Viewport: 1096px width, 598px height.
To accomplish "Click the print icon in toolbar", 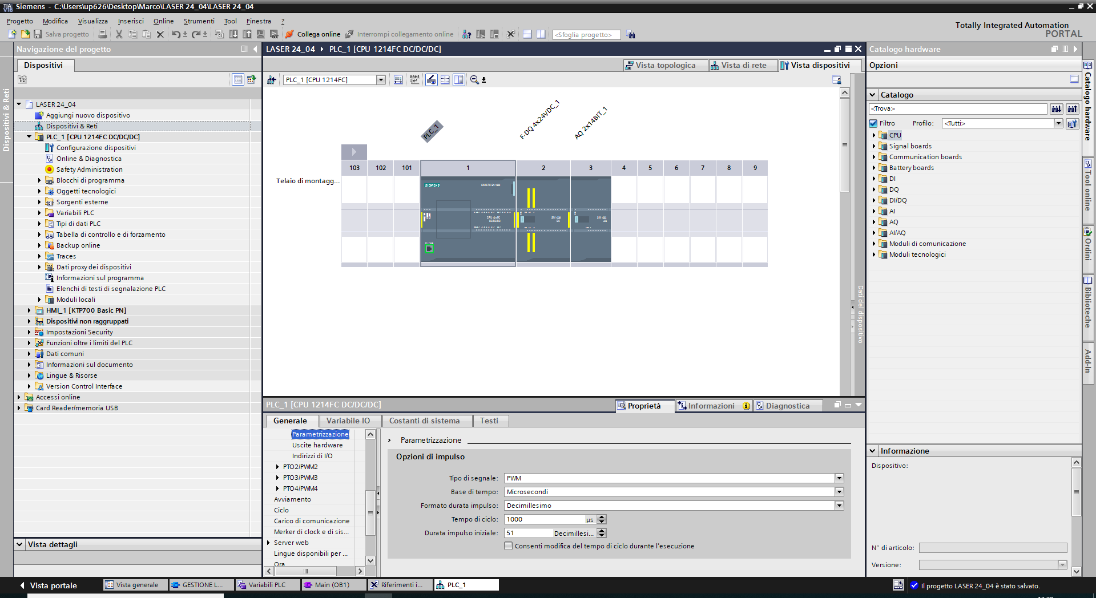I will [103, 34].
